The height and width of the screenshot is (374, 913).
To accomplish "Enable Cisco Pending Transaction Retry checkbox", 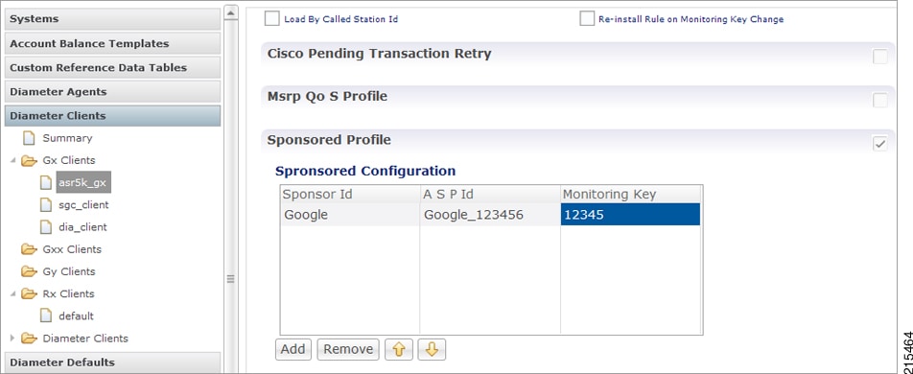I will 879,57.
